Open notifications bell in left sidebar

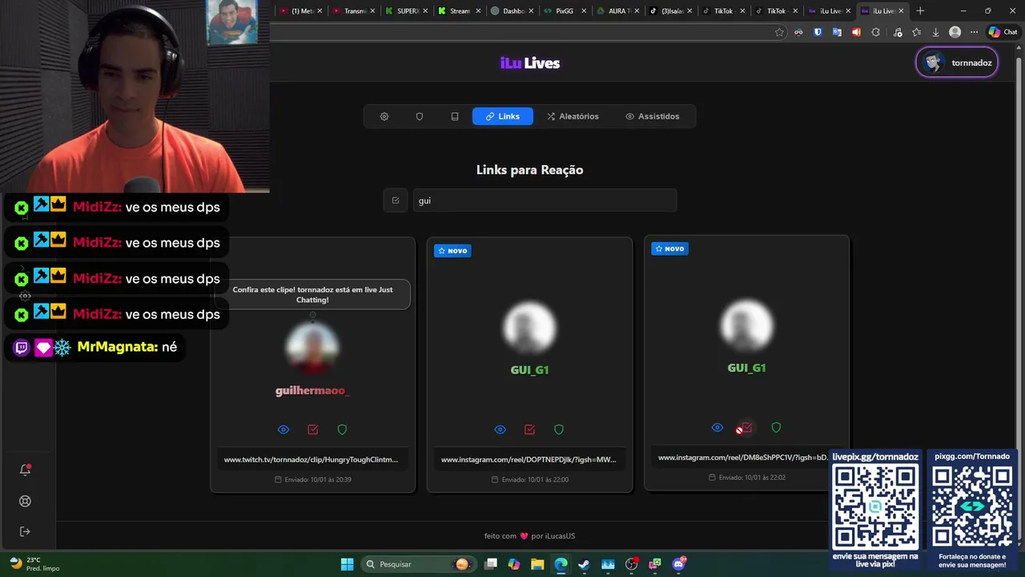(x=25, y=470)
